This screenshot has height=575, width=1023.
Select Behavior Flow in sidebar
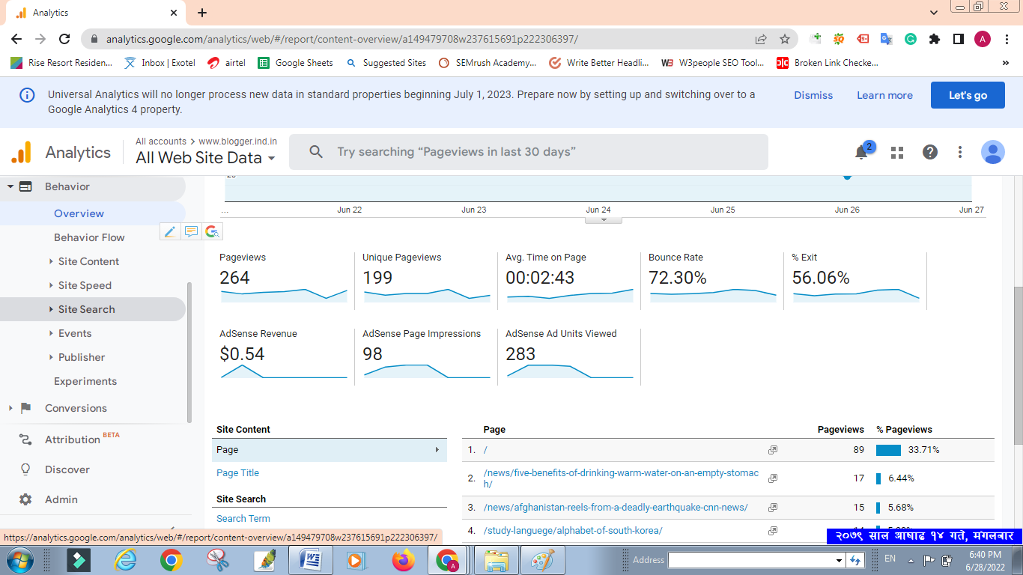click(89, 237)
